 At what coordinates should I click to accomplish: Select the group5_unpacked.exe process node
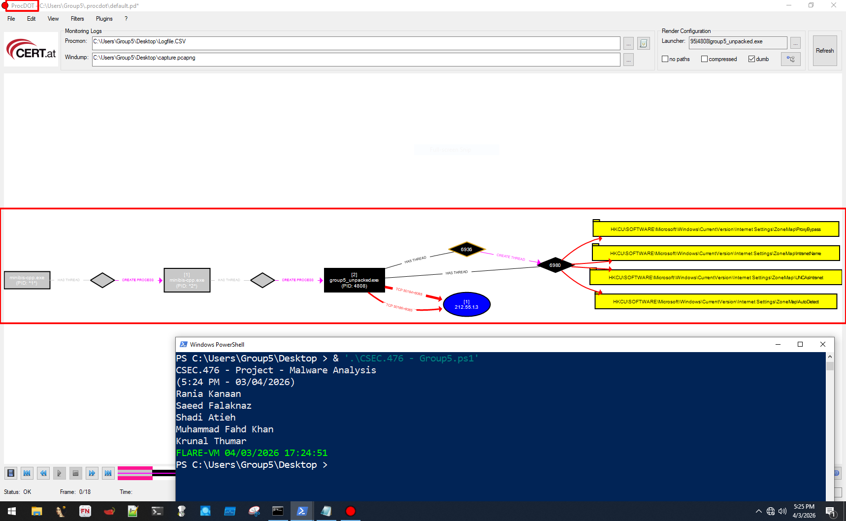(x=354, y=280)
